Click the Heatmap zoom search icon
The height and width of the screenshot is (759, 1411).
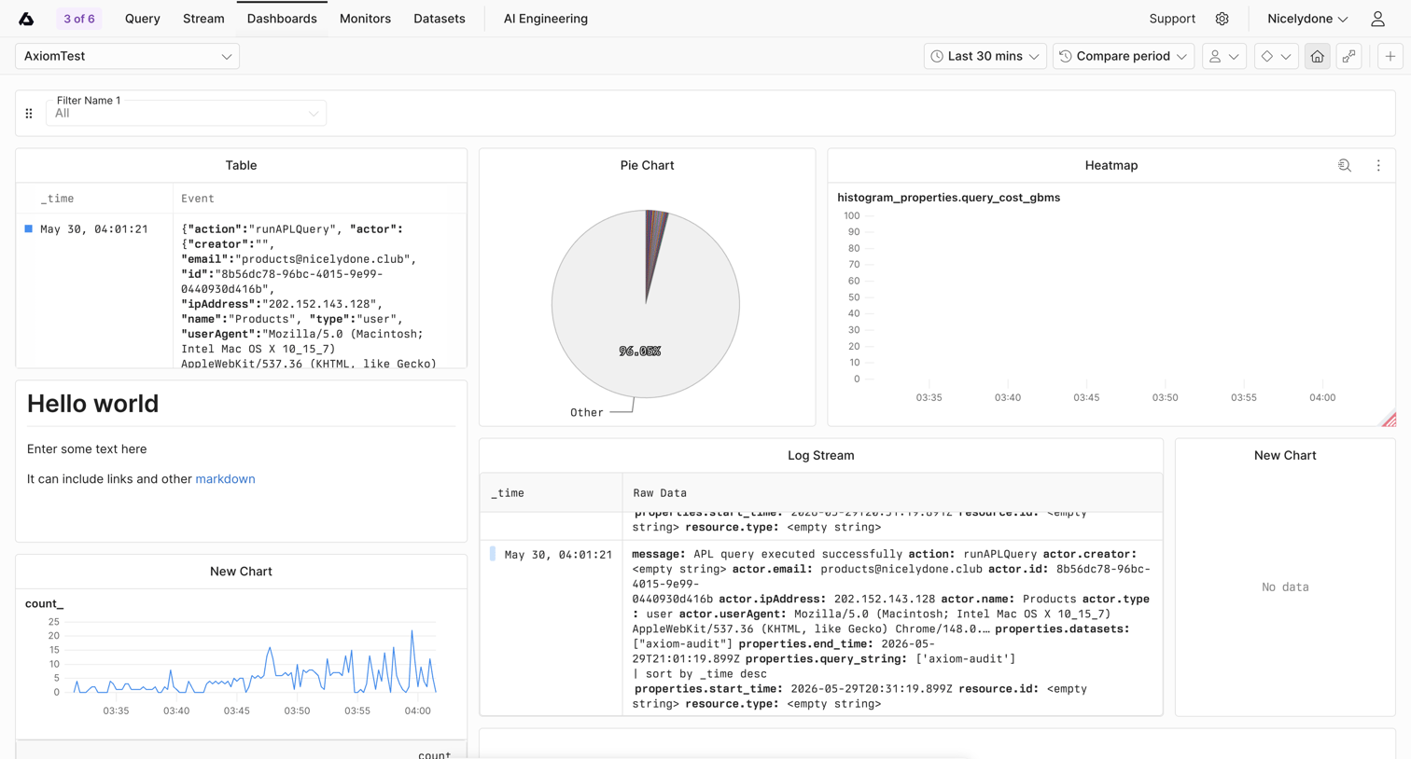point(1344,165)
